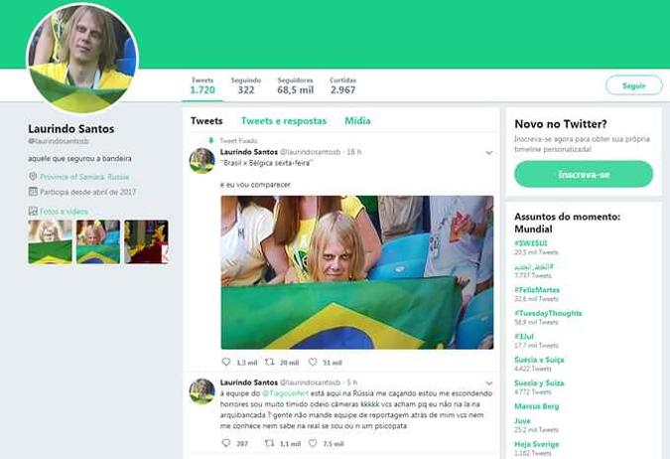Click the location pin icon near Samara
Image resolution: width=670 pixels, height=459 pixels.
click(33, 176)
